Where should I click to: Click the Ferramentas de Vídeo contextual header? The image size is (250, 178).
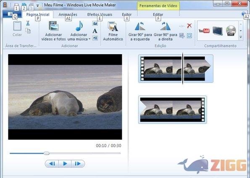click(158, 6)
